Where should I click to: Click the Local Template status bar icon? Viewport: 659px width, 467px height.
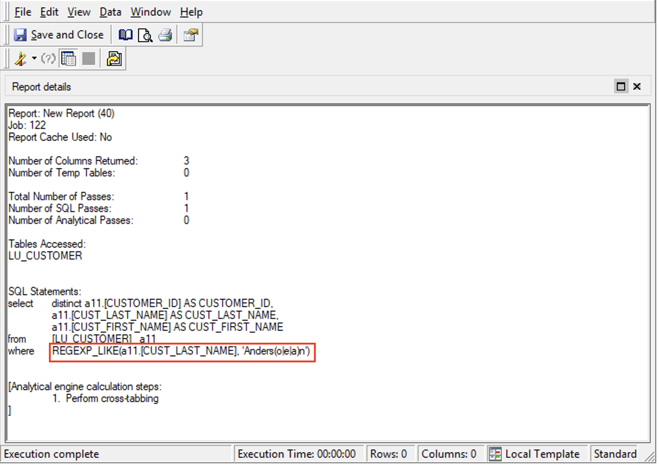pyautogui.click(x=495, y=454)
